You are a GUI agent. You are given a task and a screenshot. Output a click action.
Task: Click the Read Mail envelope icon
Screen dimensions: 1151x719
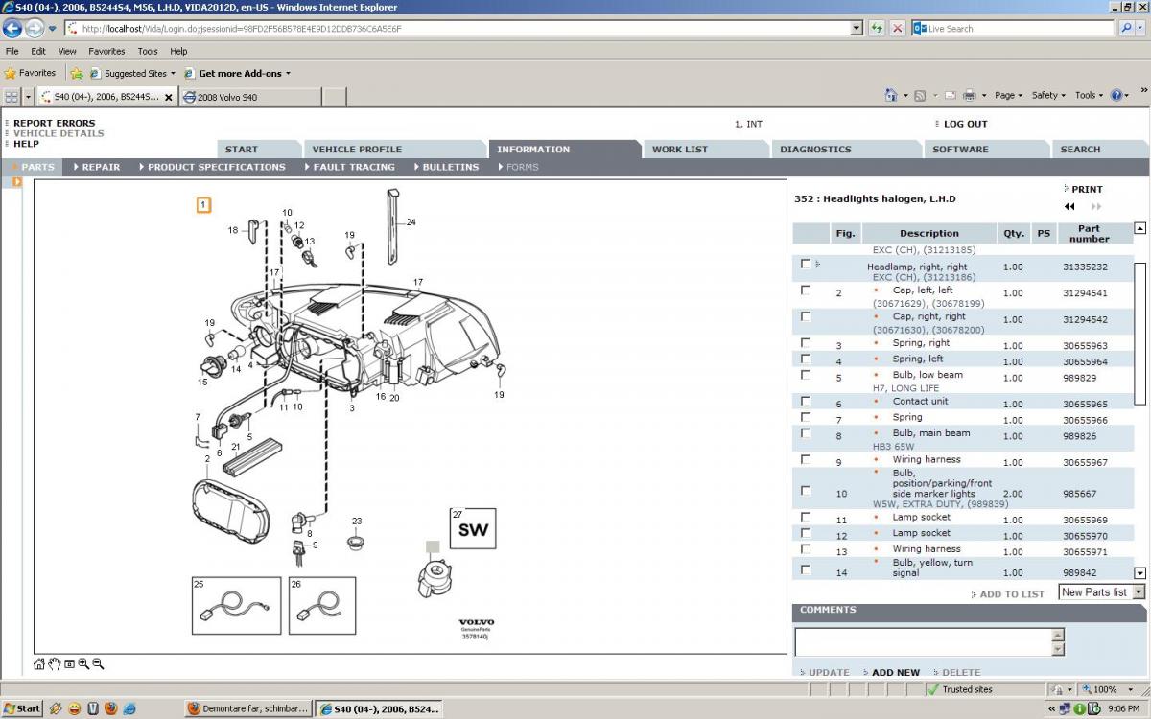(950, 95)
